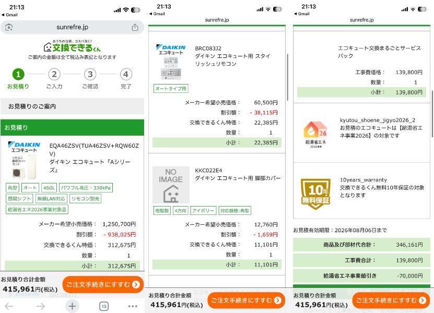Tap the 無線LAN対応 tag
434x313 pixels.
(51, 199)
